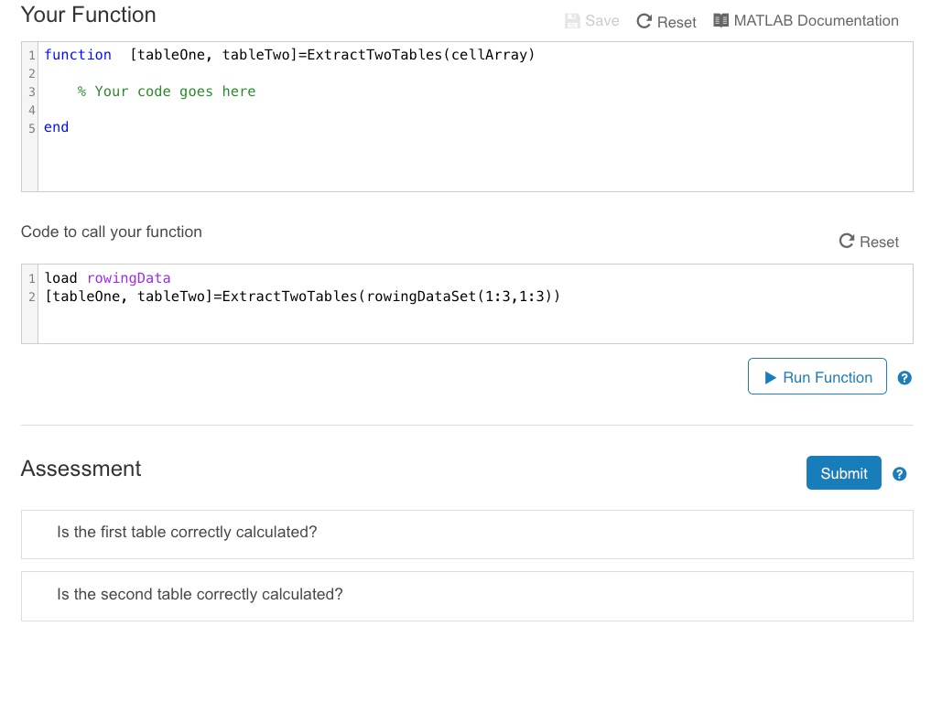Place cursor on the end keyword line
Viewport: 931px width, 702px height.
[55, 126]
